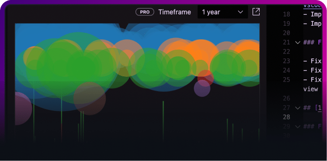Collapse the section fold chevron at line 27

[x=298, y=108]
